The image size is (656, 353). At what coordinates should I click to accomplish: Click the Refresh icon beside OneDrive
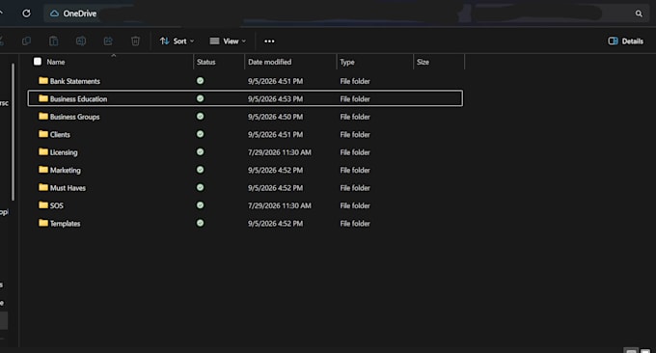pyautogui.click(x=26, y=14)
